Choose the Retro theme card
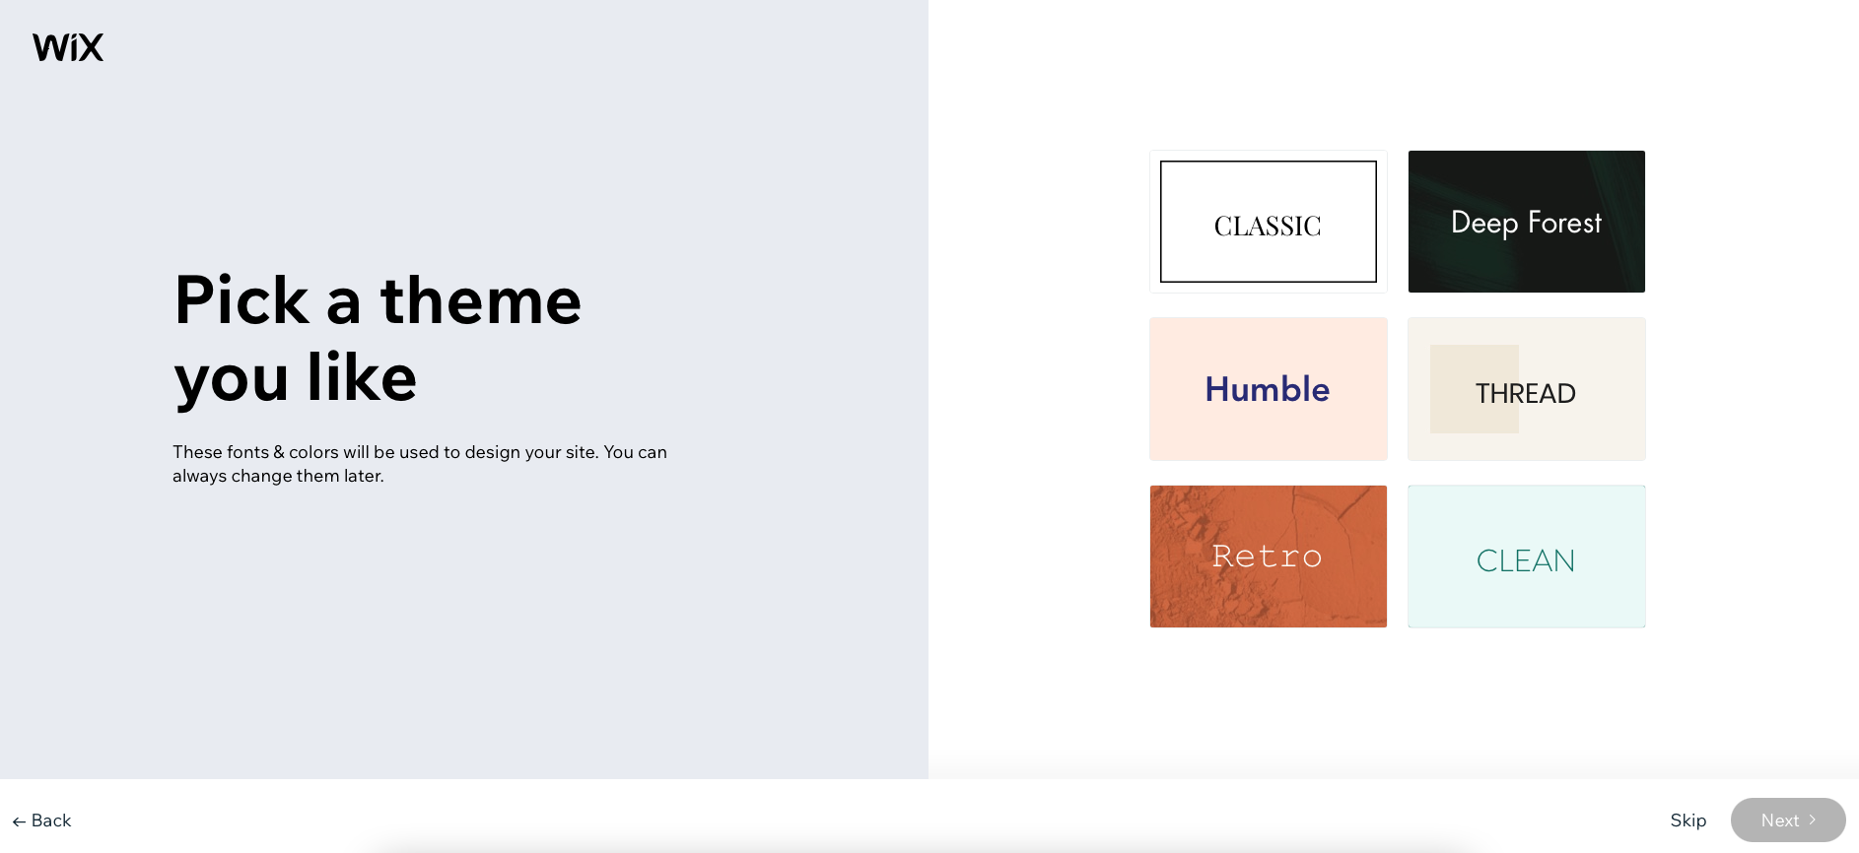Screen dimensions: 1859x853 coord(1269,557)
